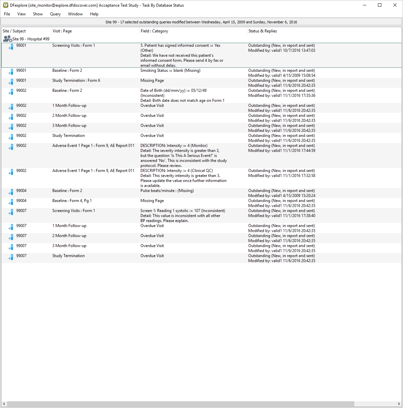Open the Show menu
403x408 pixels.
point(38,14)
